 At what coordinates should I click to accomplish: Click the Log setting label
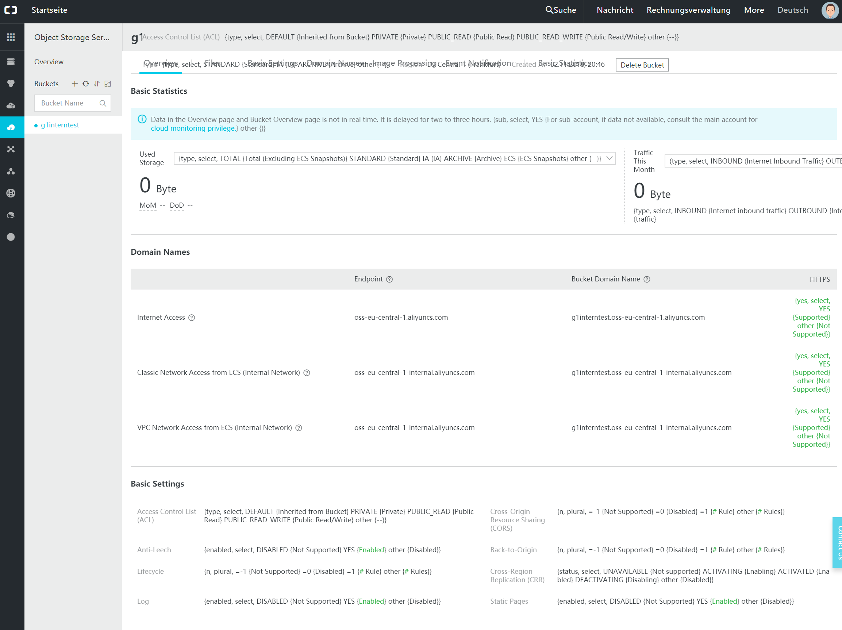click(x=143, y=602)
